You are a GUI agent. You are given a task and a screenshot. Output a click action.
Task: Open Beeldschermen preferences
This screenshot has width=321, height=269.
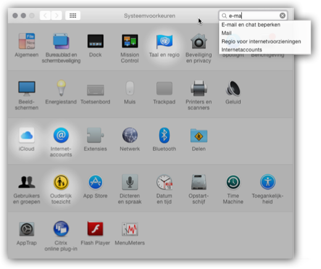point(27,88)
